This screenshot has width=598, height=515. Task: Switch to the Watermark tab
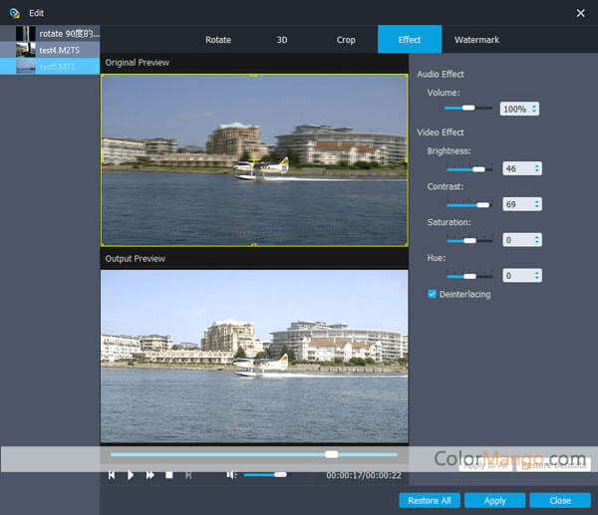(x=476, y=40)
